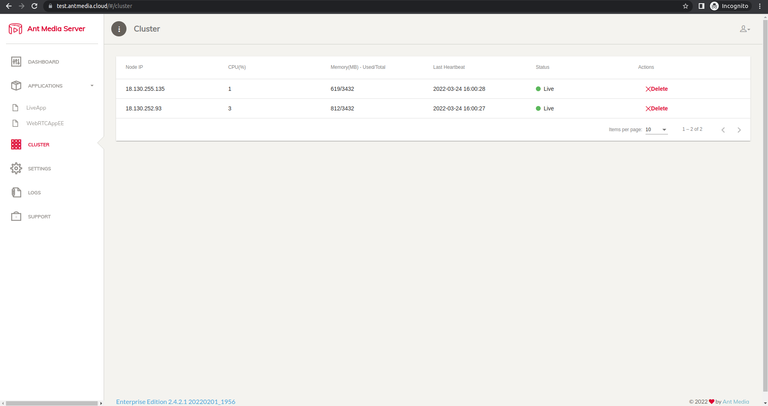Bookmark this page with star icon
Image resolution: width=768 pixels, height=406 pixels.
click(x=686, y=6)
